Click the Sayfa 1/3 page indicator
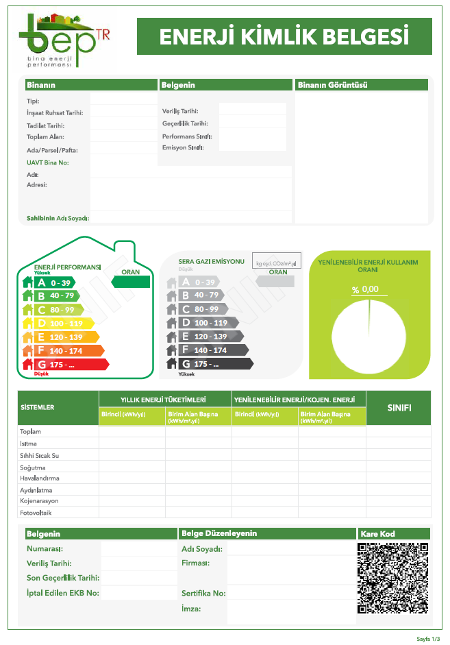The height and width of the screenshot is (645, 450). click(x=428, y=637)
